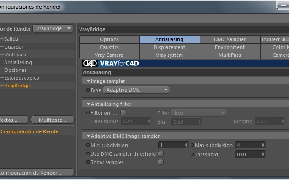Click the keyframe dot beside Threshold
The width and height of the screenshot is (289, 180).
click(x=192, y=154)
